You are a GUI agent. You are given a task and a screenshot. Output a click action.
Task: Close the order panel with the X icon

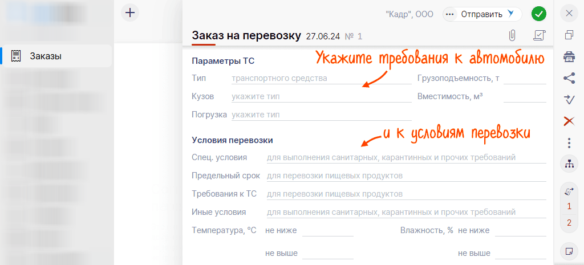(569, 14)
